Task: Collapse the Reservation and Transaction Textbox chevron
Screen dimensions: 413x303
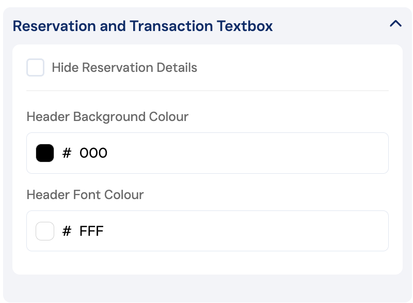Action: 395,24
